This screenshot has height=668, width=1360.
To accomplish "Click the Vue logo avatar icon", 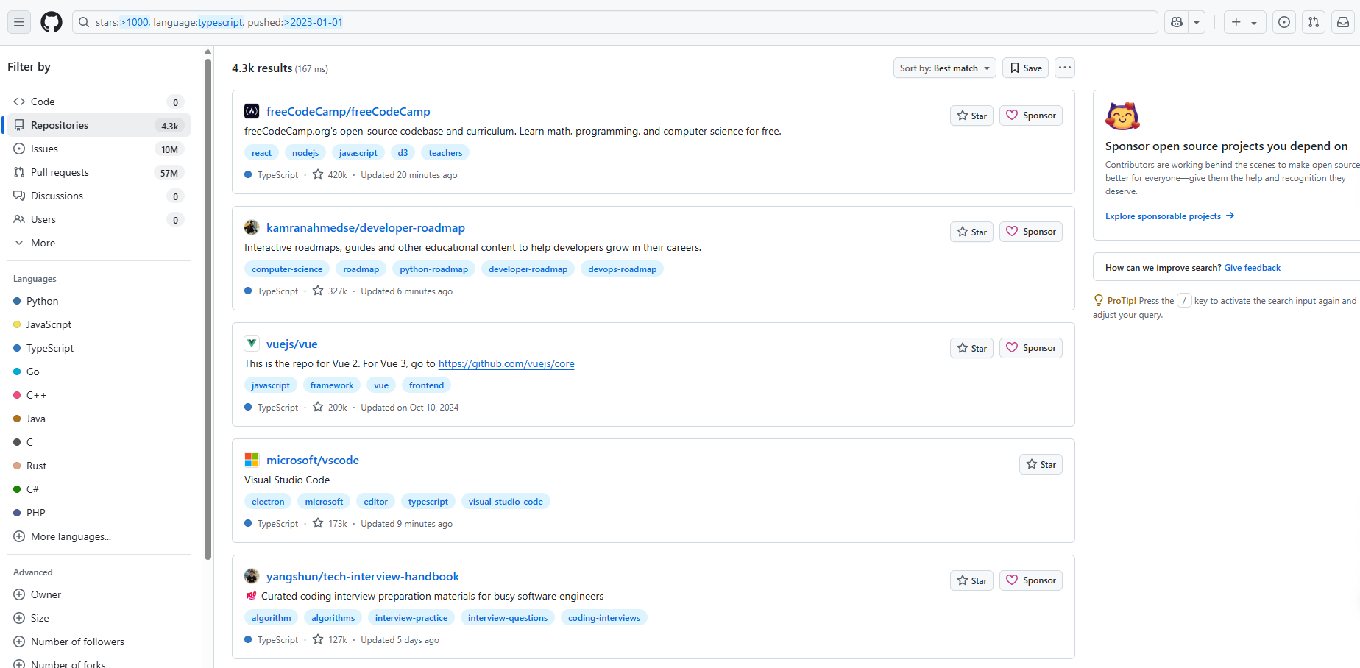I will [x=252, y=344].
